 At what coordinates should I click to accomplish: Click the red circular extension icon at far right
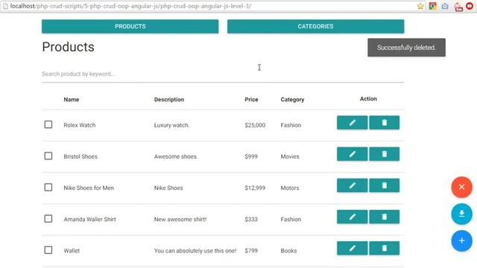470,6
